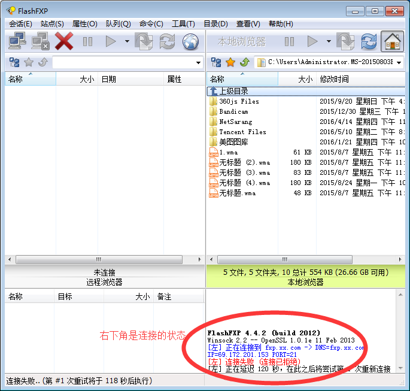Select the Bandicam folder
Viewport: 410px width, 391px height.
coord(306,111)
